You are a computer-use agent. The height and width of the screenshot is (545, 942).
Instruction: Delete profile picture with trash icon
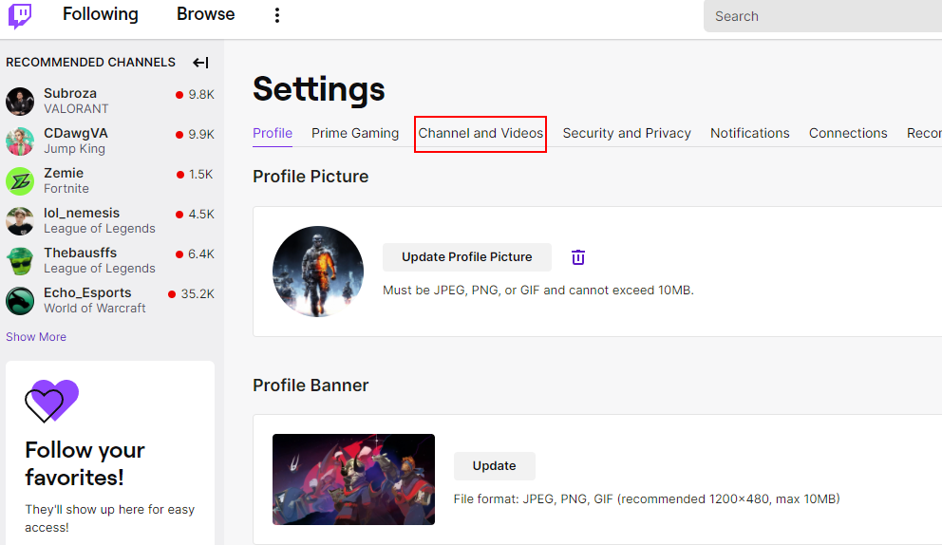(x=578, y=257)
